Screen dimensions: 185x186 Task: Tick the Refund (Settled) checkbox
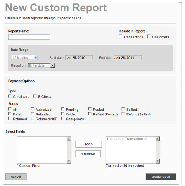123,114
